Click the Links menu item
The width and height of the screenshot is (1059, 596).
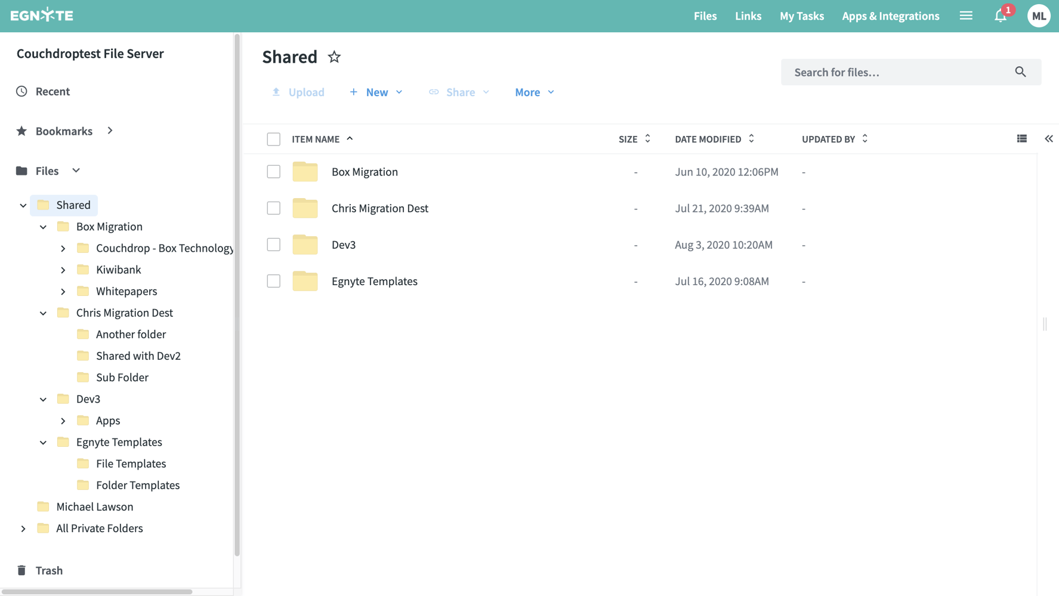[x=748, y=16]
